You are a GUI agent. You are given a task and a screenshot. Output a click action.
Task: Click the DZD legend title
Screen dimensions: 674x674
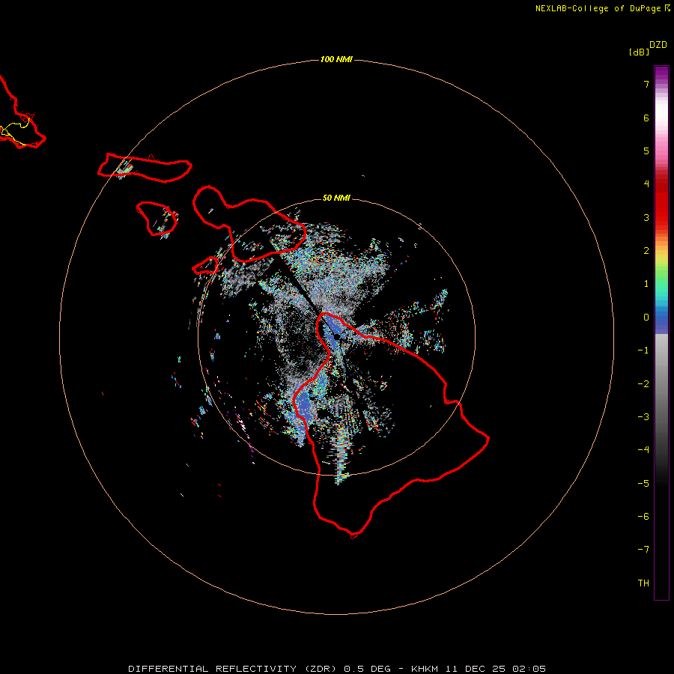[658, 45]
